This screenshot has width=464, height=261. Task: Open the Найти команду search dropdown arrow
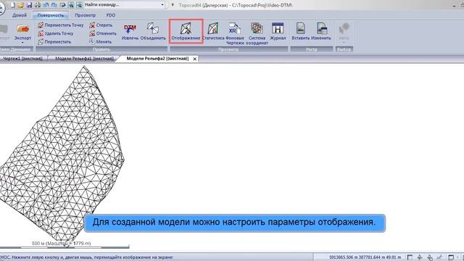(x=162, y=5)
